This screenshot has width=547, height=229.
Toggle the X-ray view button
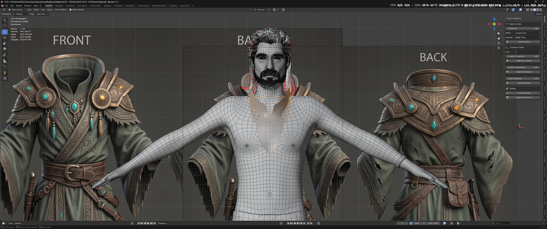[527, 10]
